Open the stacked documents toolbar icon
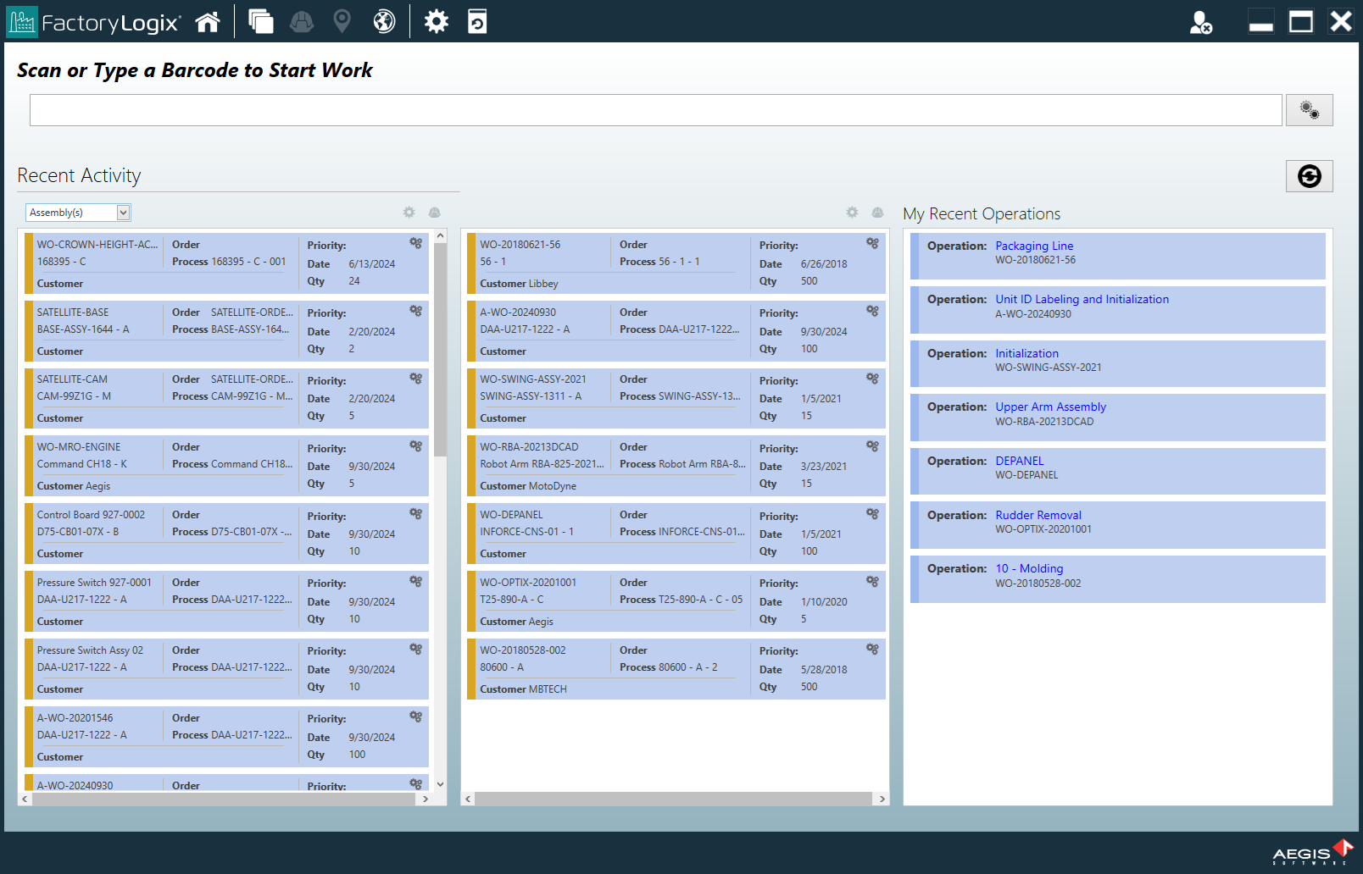 (x=259, y=21)
